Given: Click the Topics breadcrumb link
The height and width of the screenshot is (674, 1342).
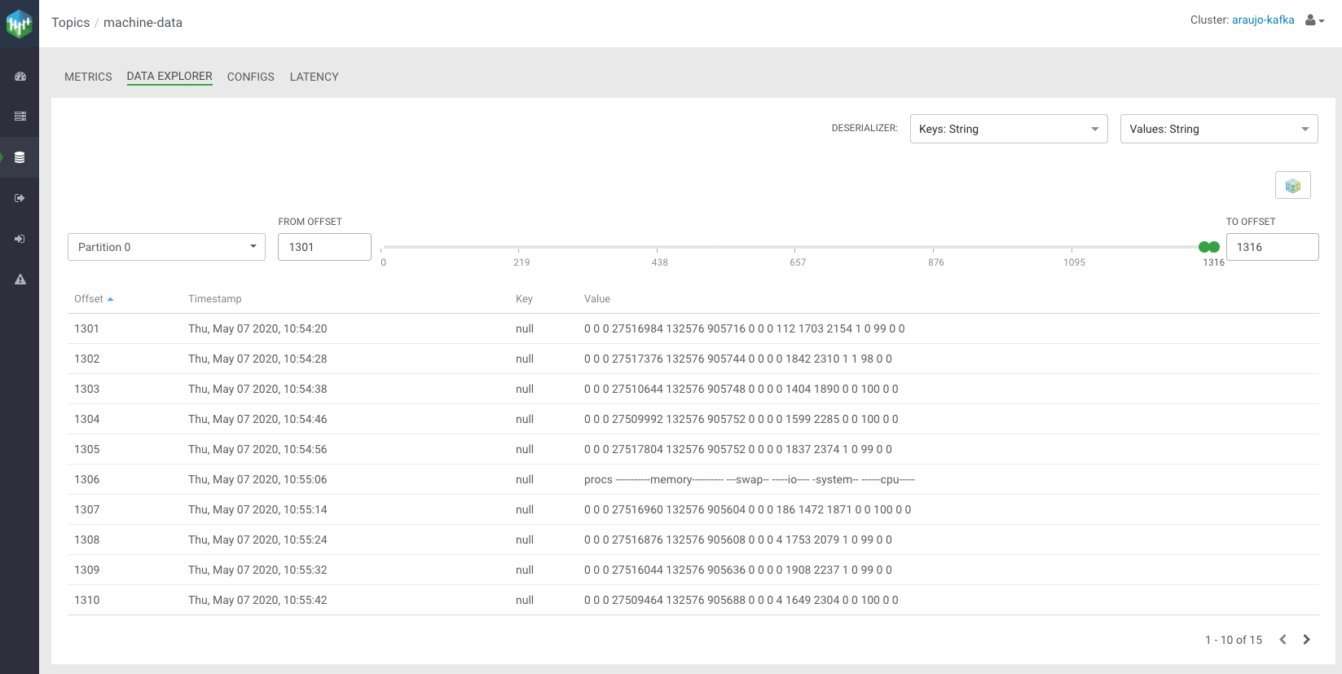Looking at the screenshot, I should pos(70,23).
